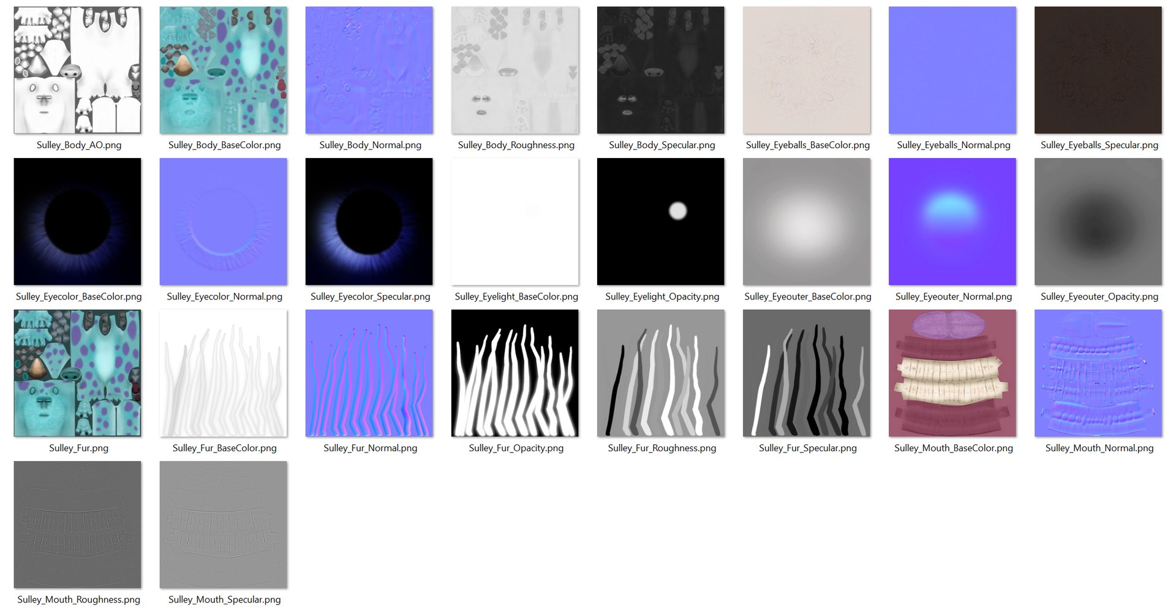This screenshot has width=1176, height=616.
Task: Select the Sulley_Eyecolor_Normal.png thumbnail
Action: click(224, 222)
